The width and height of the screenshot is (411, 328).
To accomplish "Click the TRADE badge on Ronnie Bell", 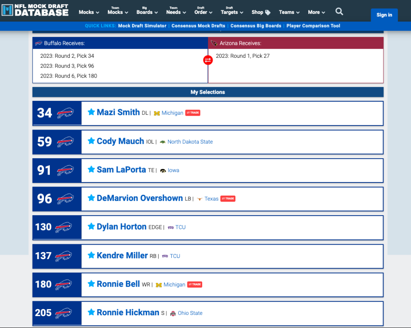I will tap(195, 285).
